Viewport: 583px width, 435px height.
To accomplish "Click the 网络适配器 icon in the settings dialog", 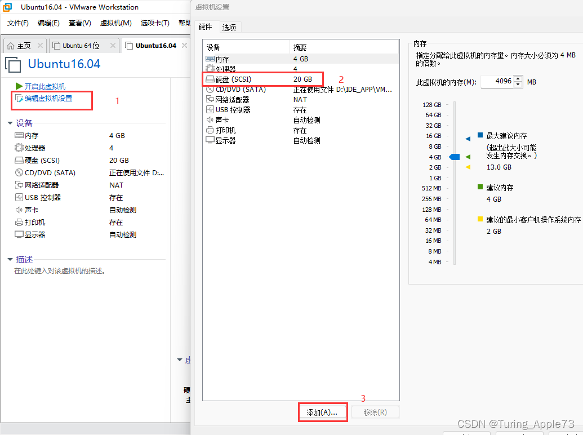I will click(210, 99).
